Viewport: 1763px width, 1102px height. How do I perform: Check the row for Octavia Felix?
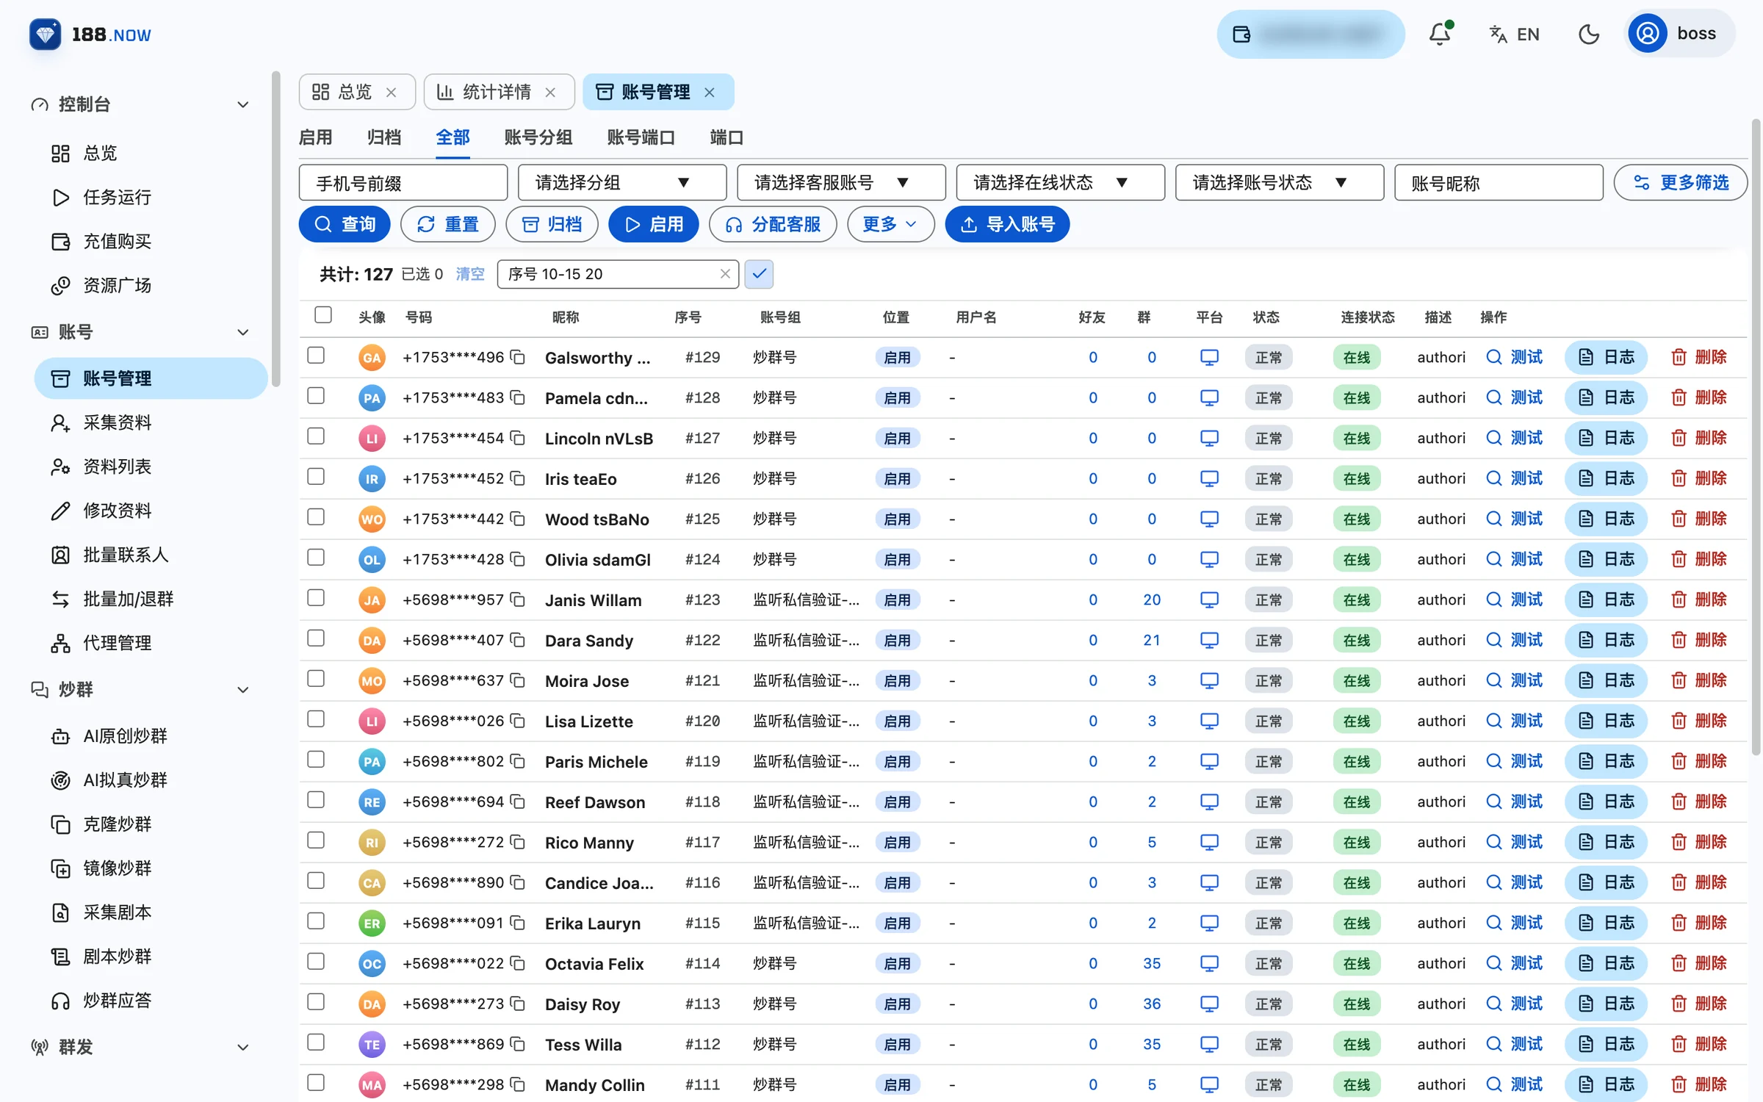(x=316, y=962)
